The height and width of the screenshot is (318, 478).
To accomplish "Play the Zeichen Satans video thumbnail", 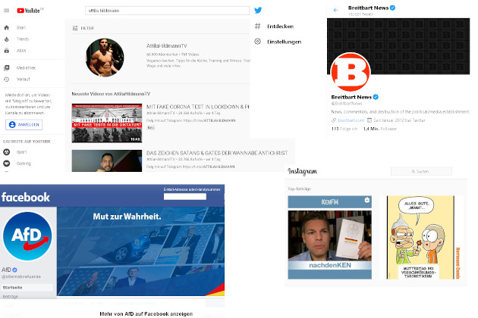I will 107,161.
